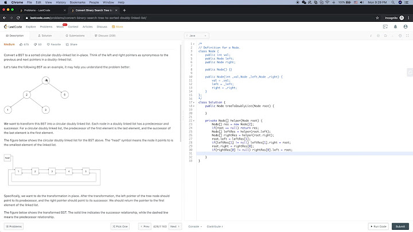Open Mock in LeetCode navbar

click(60, 26)
